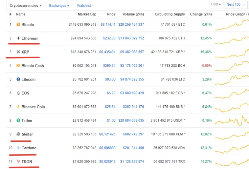Click the Stellar logo icon
249x169 pixels.
[x=18, y=134]
